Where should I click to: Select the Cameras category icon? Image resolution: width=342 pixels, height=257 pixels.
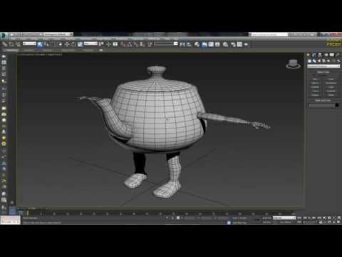point(323,61)
